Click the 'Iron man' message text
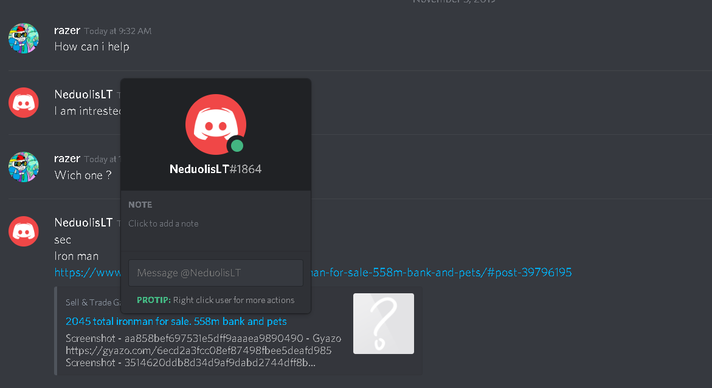 pos(76,256)
